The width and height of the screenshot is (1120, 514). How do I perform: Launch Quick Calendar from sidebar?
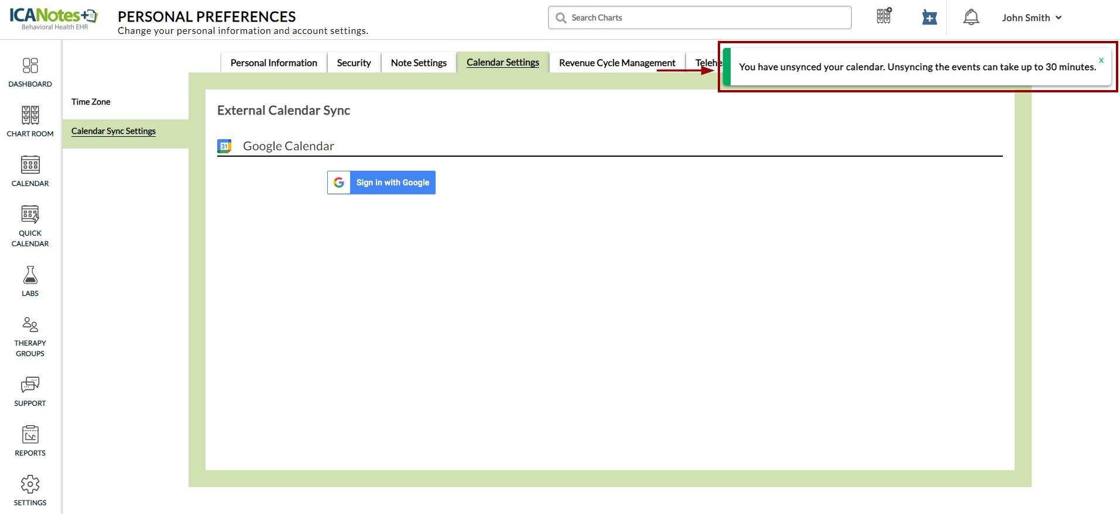point(30,225)
